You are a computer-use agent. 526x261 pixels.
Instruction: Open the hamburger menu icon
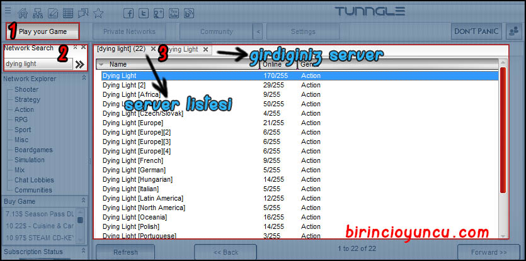8,10
